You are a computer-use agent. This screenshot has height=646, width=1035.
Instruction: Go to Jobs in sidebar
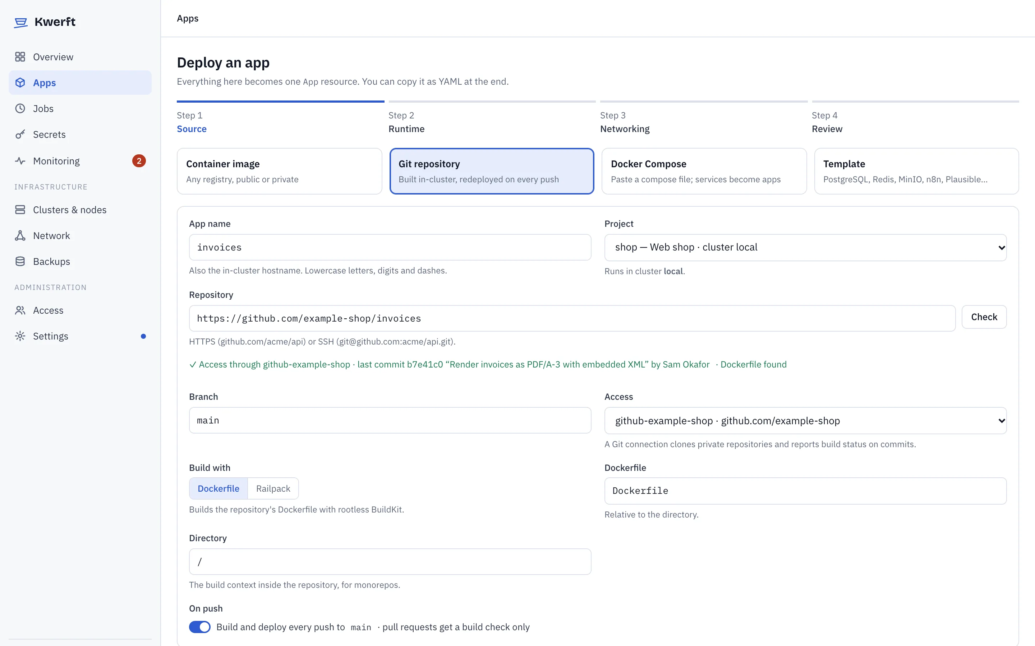(80, 108)
